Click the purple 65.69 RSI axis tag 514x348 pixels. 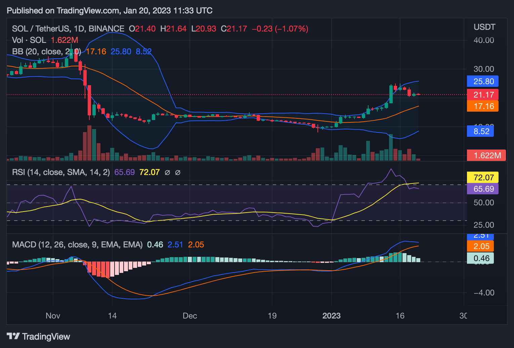click(x=483, y=189)
